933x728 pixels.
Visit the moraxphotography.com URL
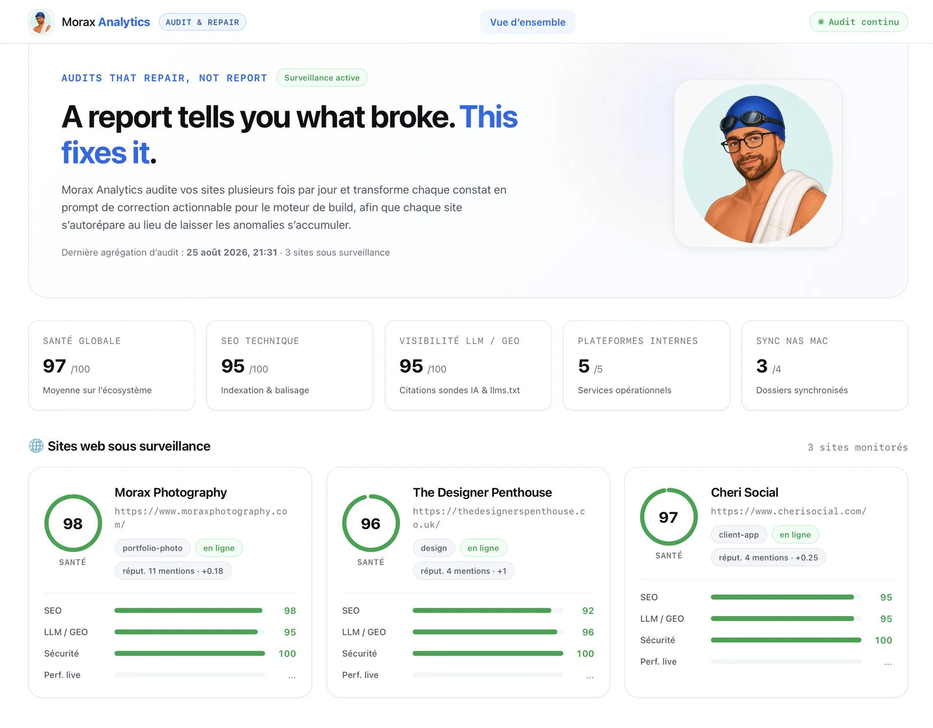coord(201,518)
